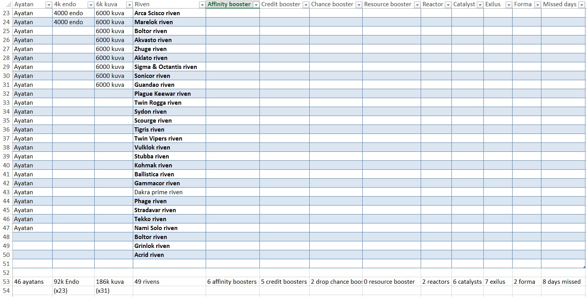587x297 pixels.
Task: Select the Stradavar riven cell
Action: click(x=169, y=210)
